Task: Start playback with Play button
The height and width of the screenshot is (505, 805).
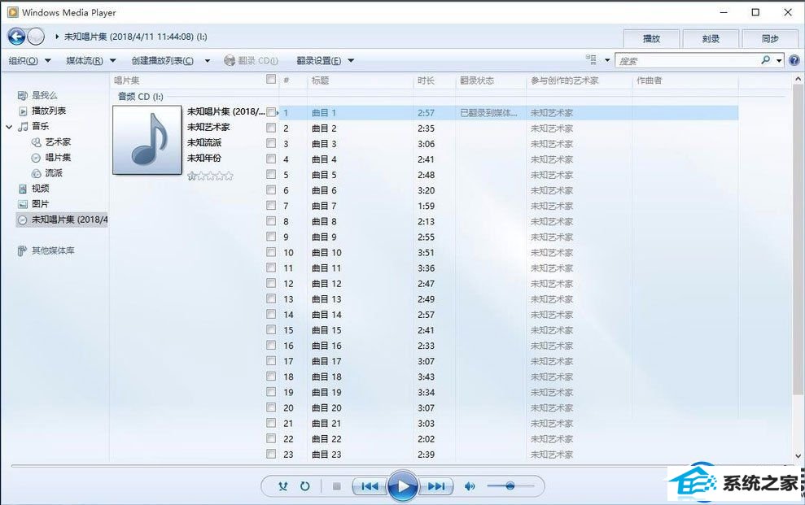Action: (x=402, y=486)
